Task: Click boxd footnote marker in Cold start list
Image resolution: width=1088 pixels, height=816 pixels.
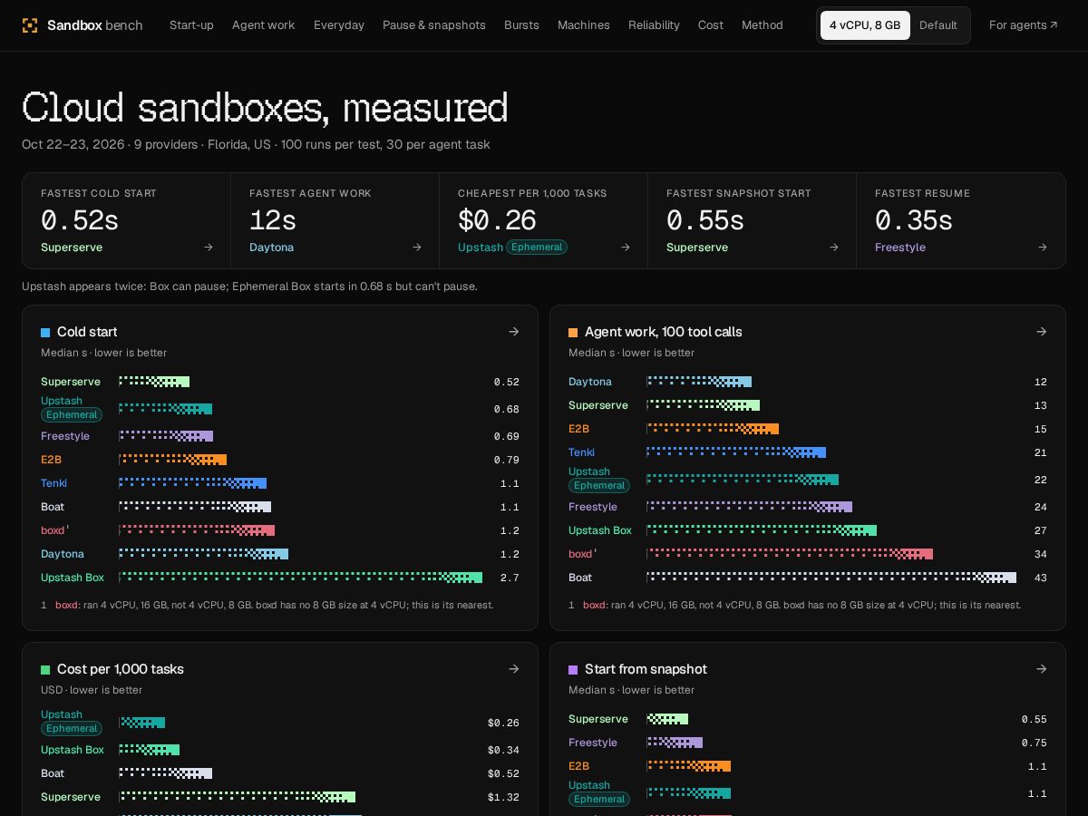Action: (x=68, y=528)
